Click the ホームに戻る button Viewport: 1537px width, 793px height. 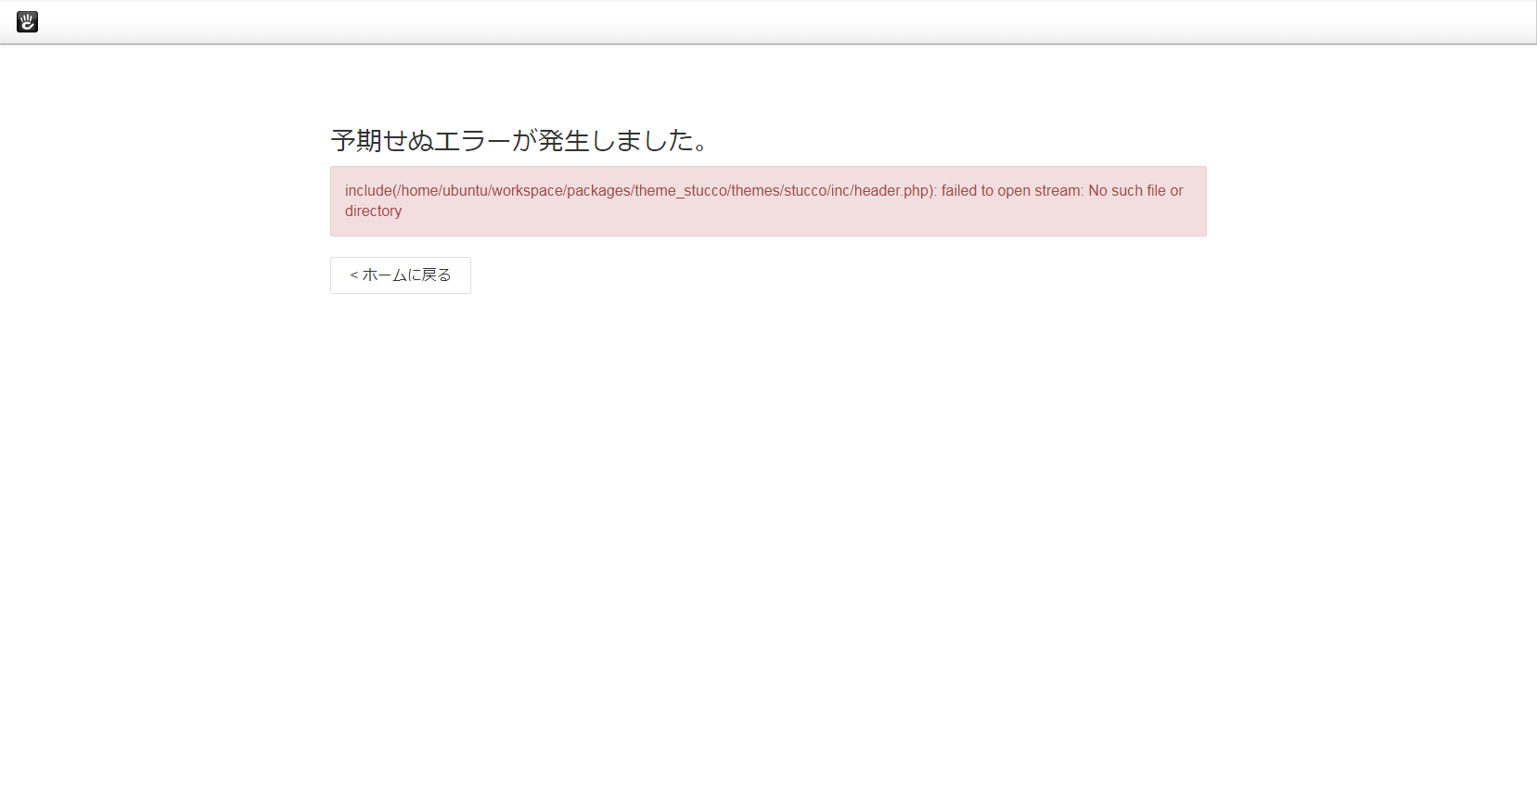[x=401, y=275]
